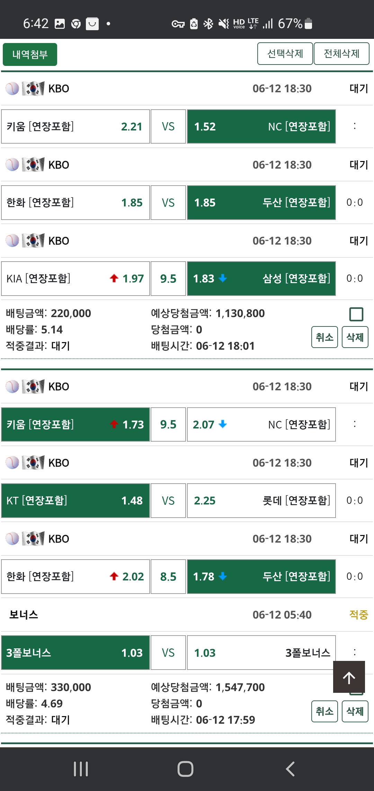Click the 내역첨부 button

(x=30, y=54)
